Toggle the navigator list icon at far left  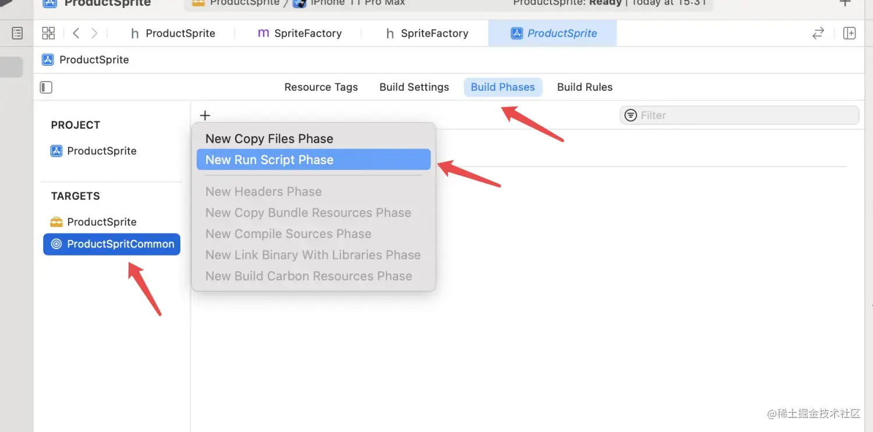tap(17, 33)
